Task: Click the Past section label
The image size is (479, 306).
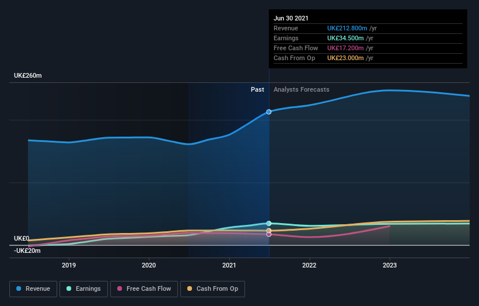Action: pyautogui.click(x=257, y=89)
